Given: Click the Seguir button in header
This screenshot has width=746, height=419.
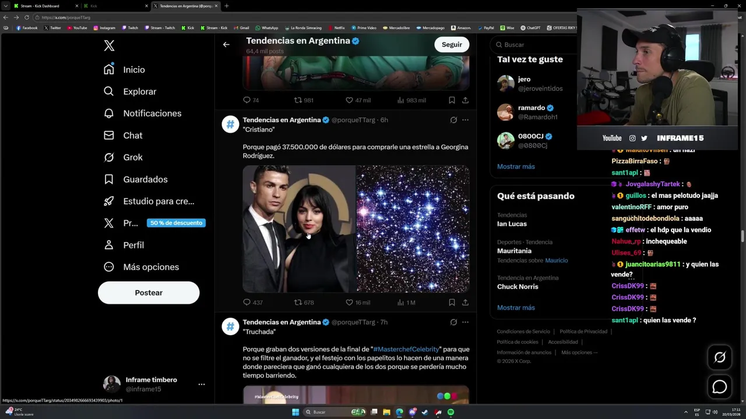Looking at the screenshot, I should (452, 45).
